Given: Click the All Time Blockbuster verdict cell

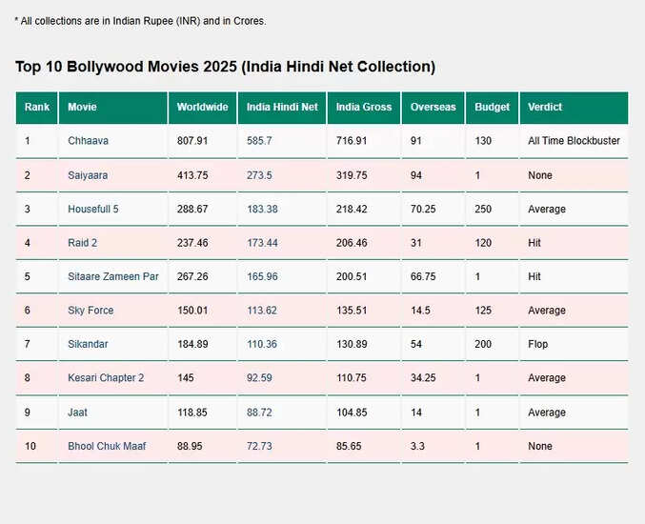Looking at the screenshot, I should click(574, 141).
